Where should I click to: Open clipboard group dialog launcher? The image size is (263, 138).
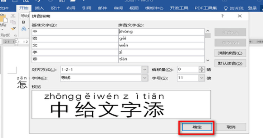(15, 36)
